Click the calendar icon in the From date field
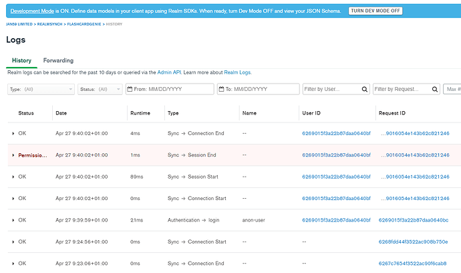This screenshot has height=273, width=461. (x=130, y=89)
